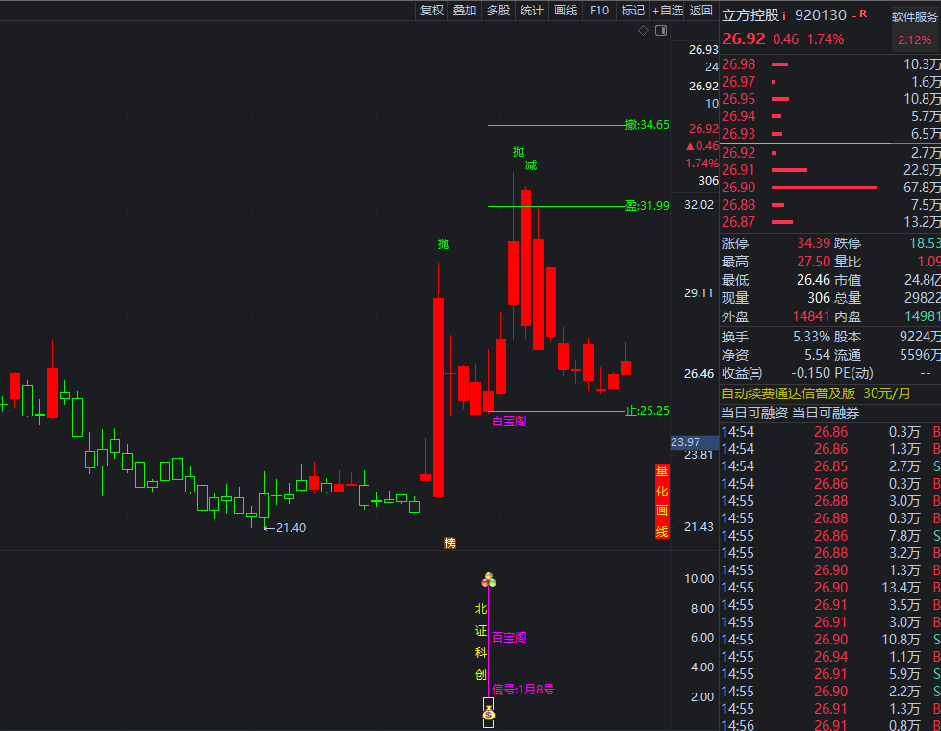Click the 复权 toolbar button
Screen dimensions: 941x731
click(432, 11)
